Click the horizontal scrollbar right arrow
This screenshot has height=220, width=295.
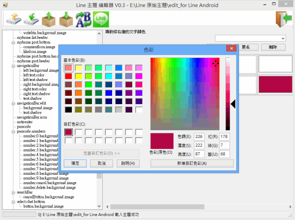coord(290,207)
